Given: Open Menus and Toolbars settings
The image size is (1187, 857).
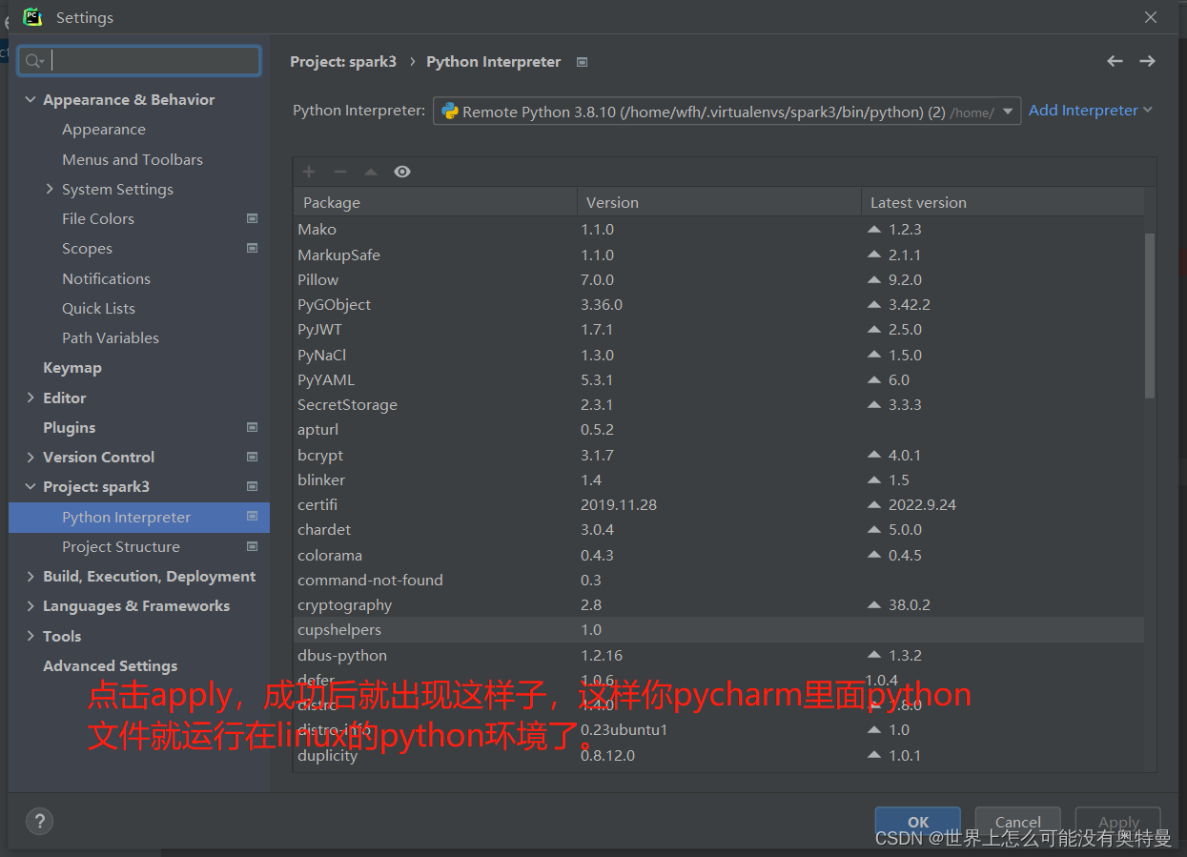Looking at the screenshot, I should click(133, 159).
